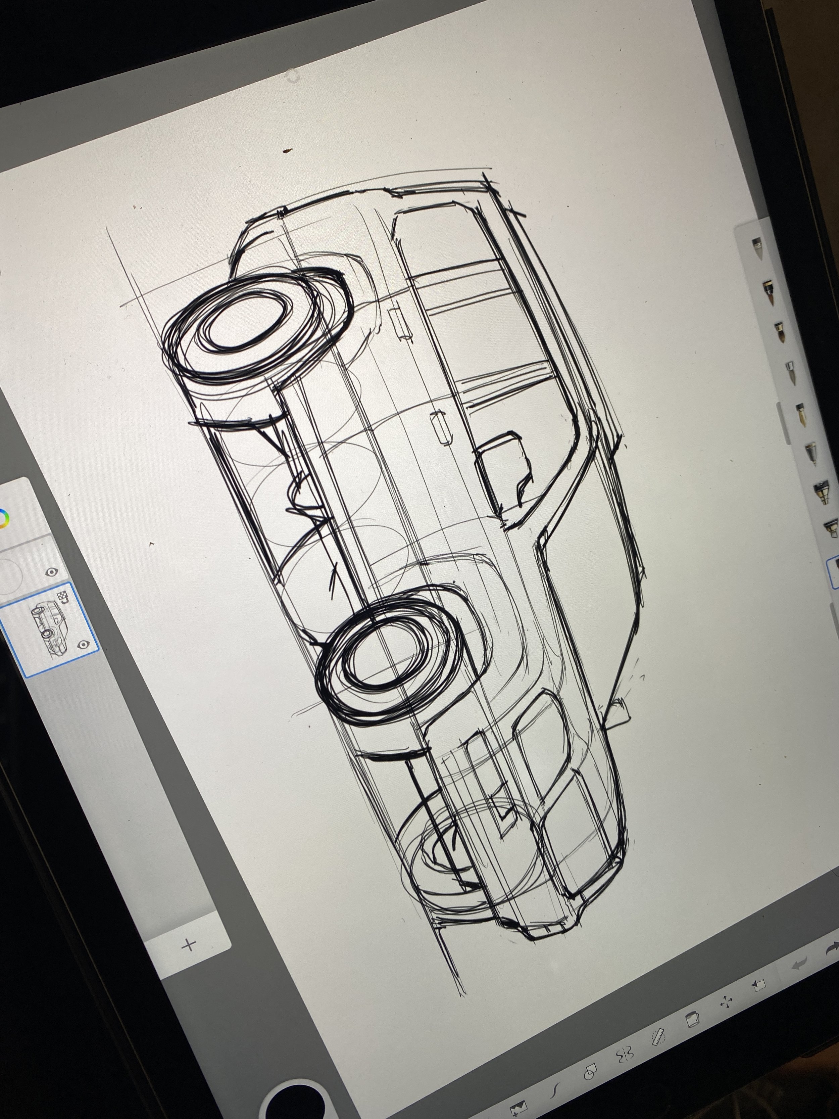Add a new layer with the plus button
839x1119 pixels.
[189, 944]
